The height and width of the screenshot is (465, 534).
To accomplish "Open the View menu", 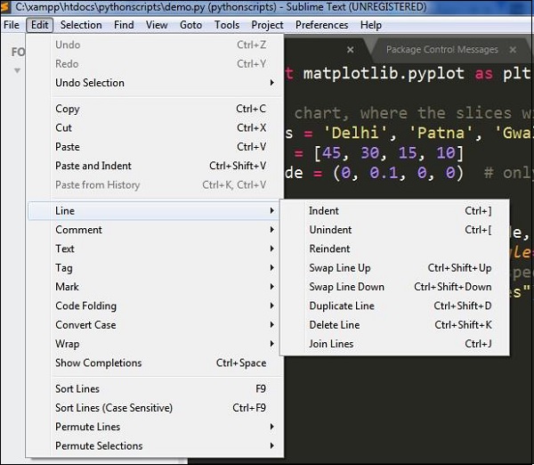I will (x=157, y=25).
